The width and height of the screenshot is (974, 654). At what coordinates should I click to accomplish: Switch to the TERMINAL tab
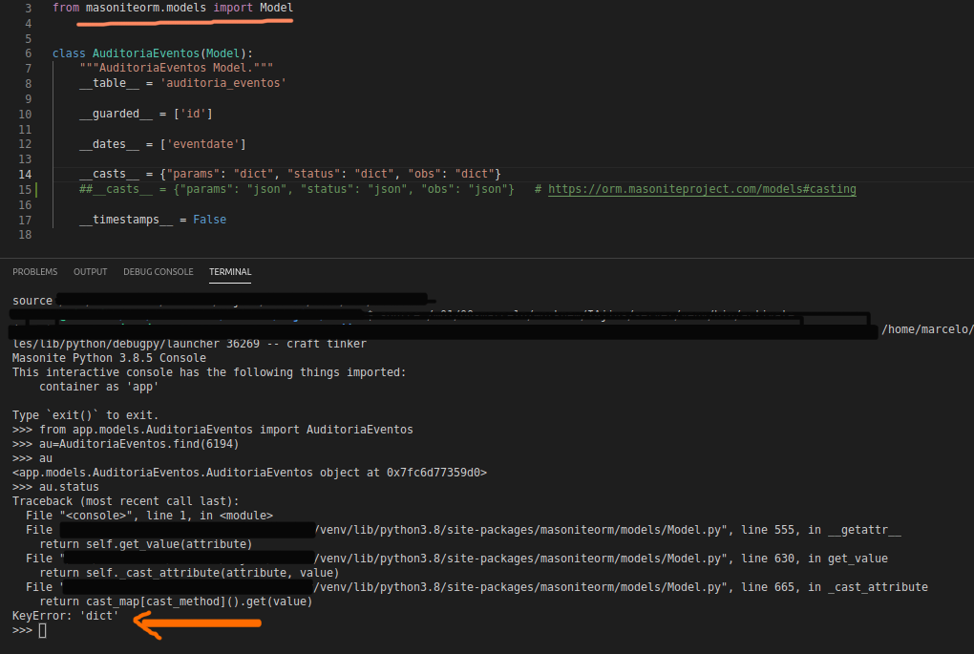pos(229,271)
